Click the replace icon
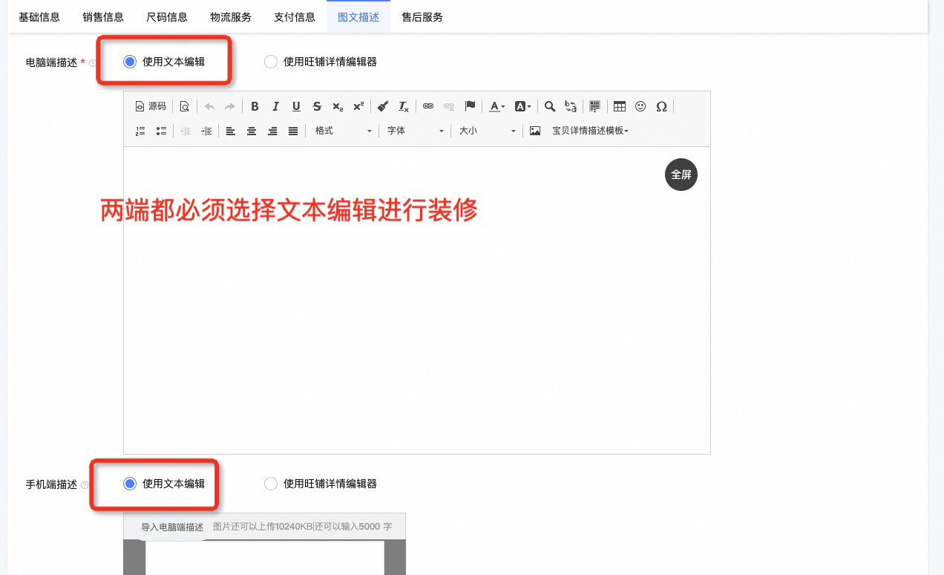This screenshot has width=944, height=575. tap(571, 106)
